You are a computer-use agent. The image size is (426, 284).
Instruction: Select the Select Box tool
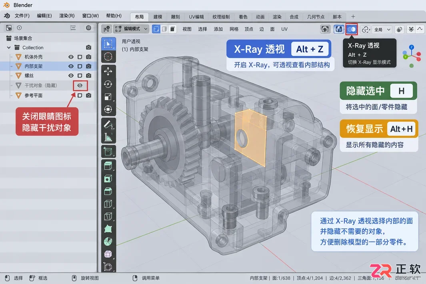click(108, 44)
